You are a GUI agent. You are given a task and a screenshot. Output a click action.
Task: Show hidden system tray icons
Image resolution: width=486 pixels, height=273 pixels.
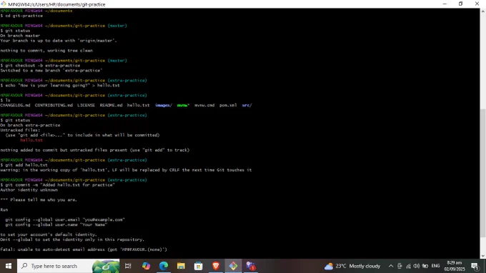(x=391, y=266)
